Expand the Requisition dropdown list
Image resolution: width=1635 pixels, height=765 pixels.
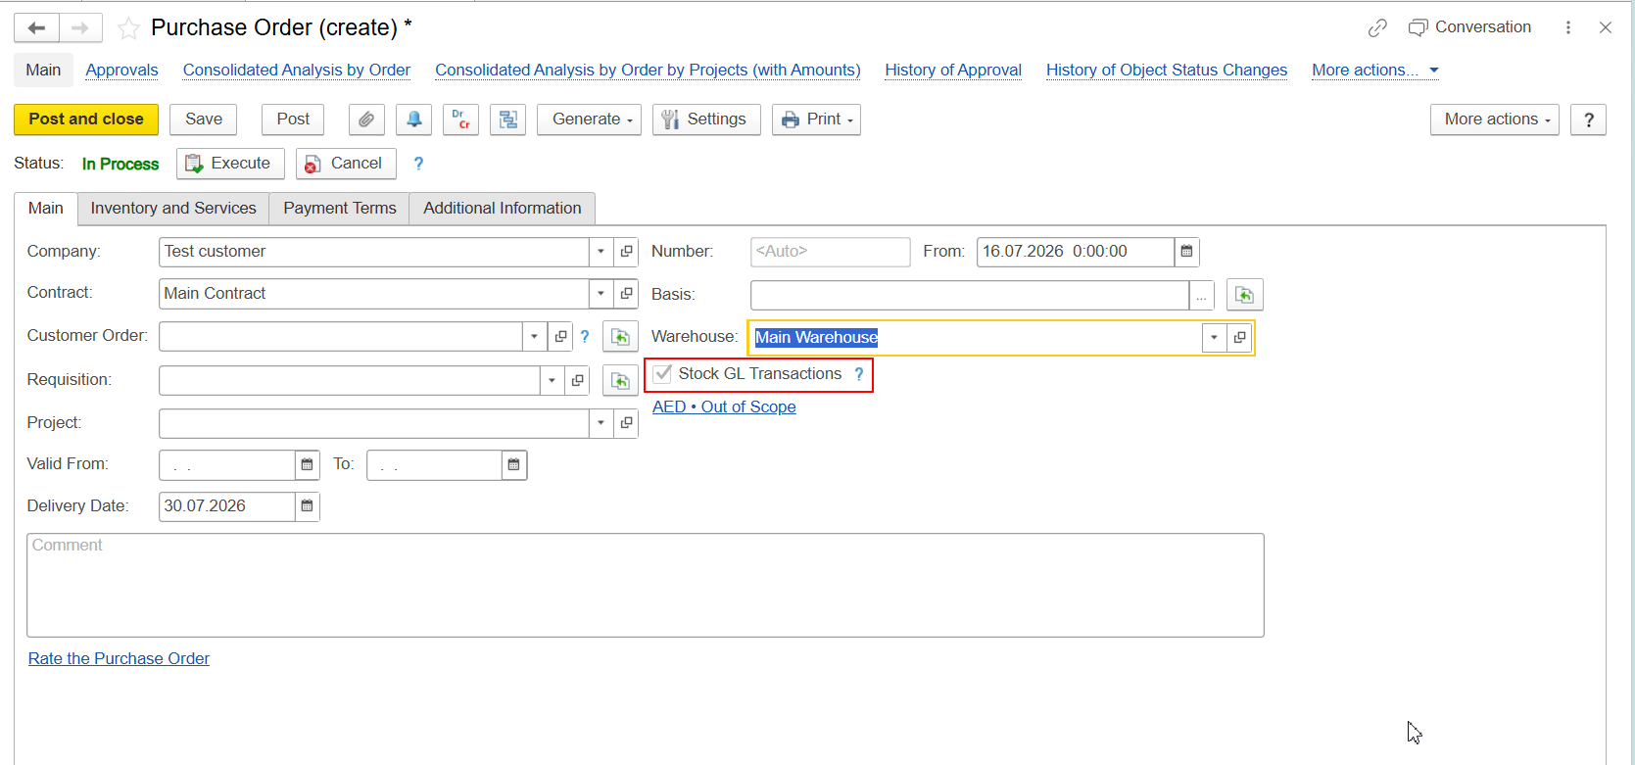click(553, 380)
